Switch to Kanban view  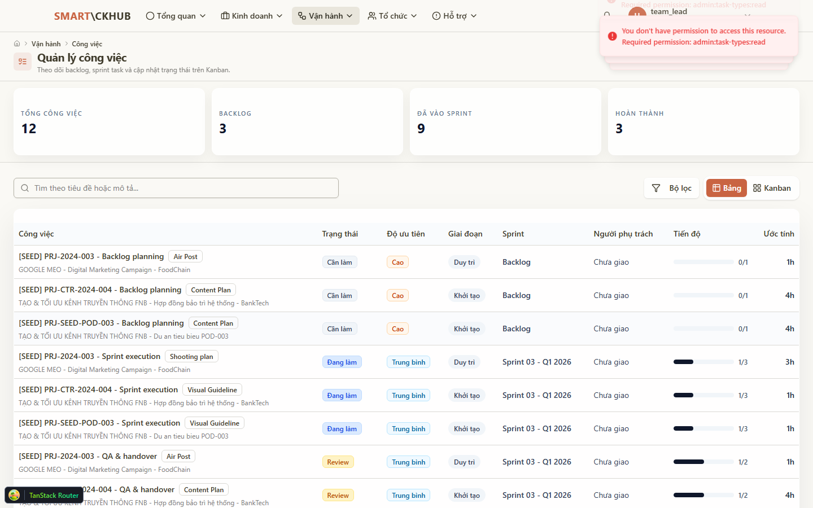click(772, 188)
